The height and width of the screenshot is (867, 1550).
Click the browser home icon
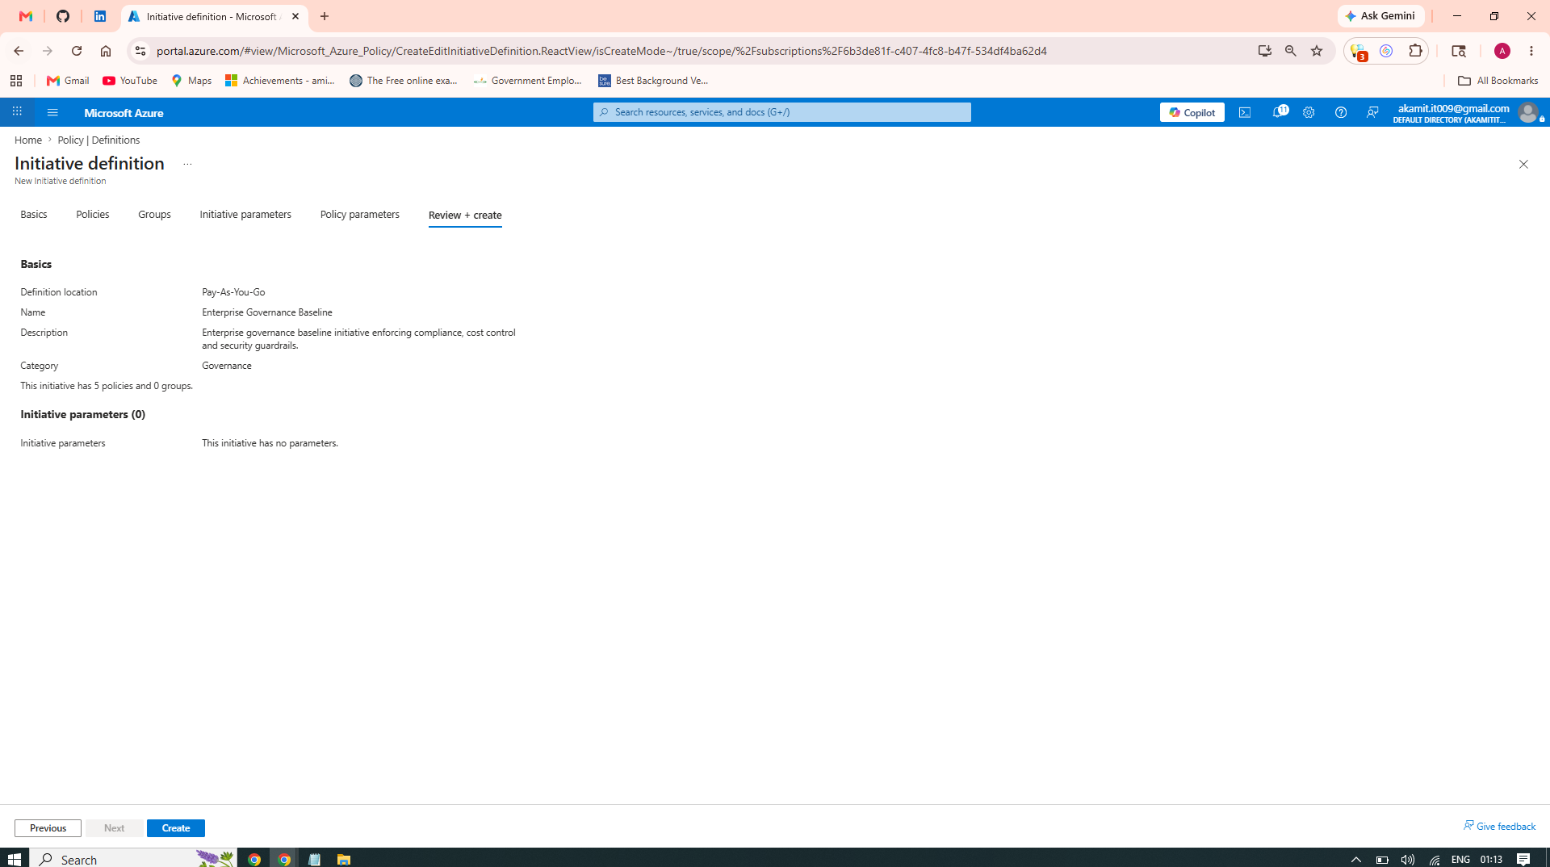[106, 51]
